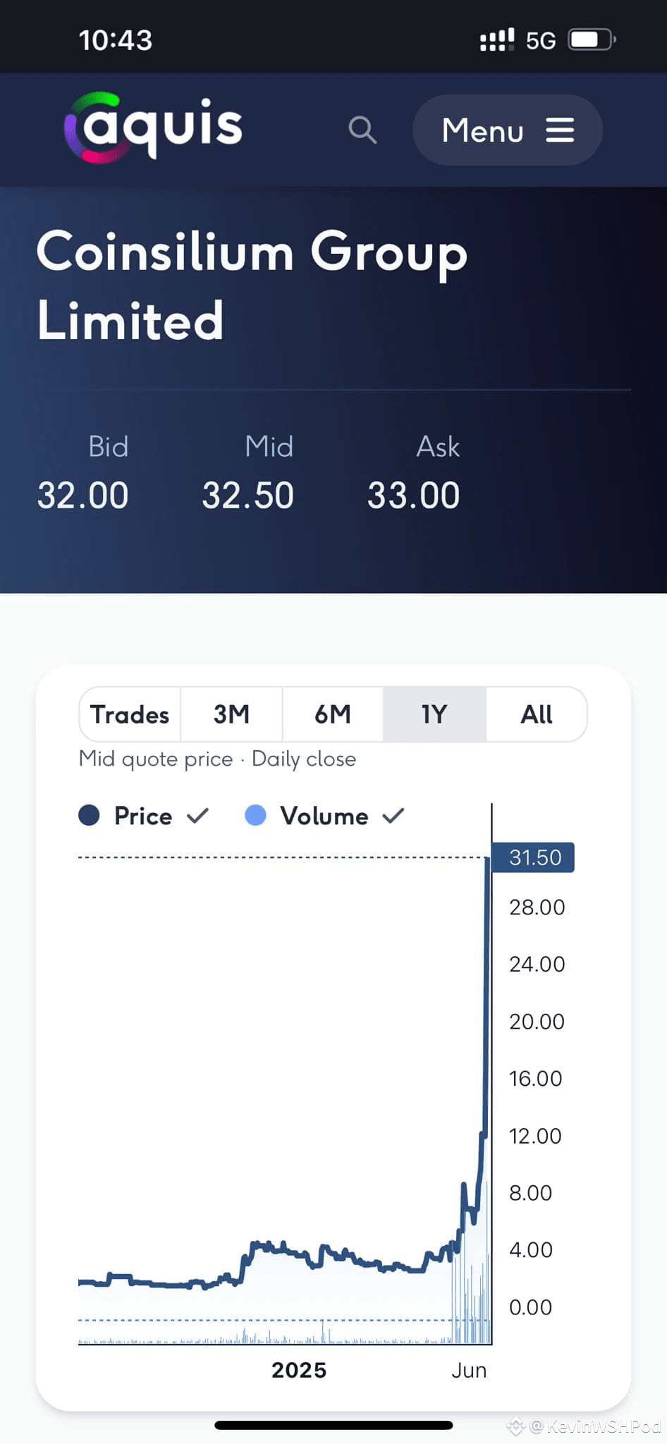The image size is (667, 1444).
Task: Click the Mid value 32.50
Action: tap(247, 495)
